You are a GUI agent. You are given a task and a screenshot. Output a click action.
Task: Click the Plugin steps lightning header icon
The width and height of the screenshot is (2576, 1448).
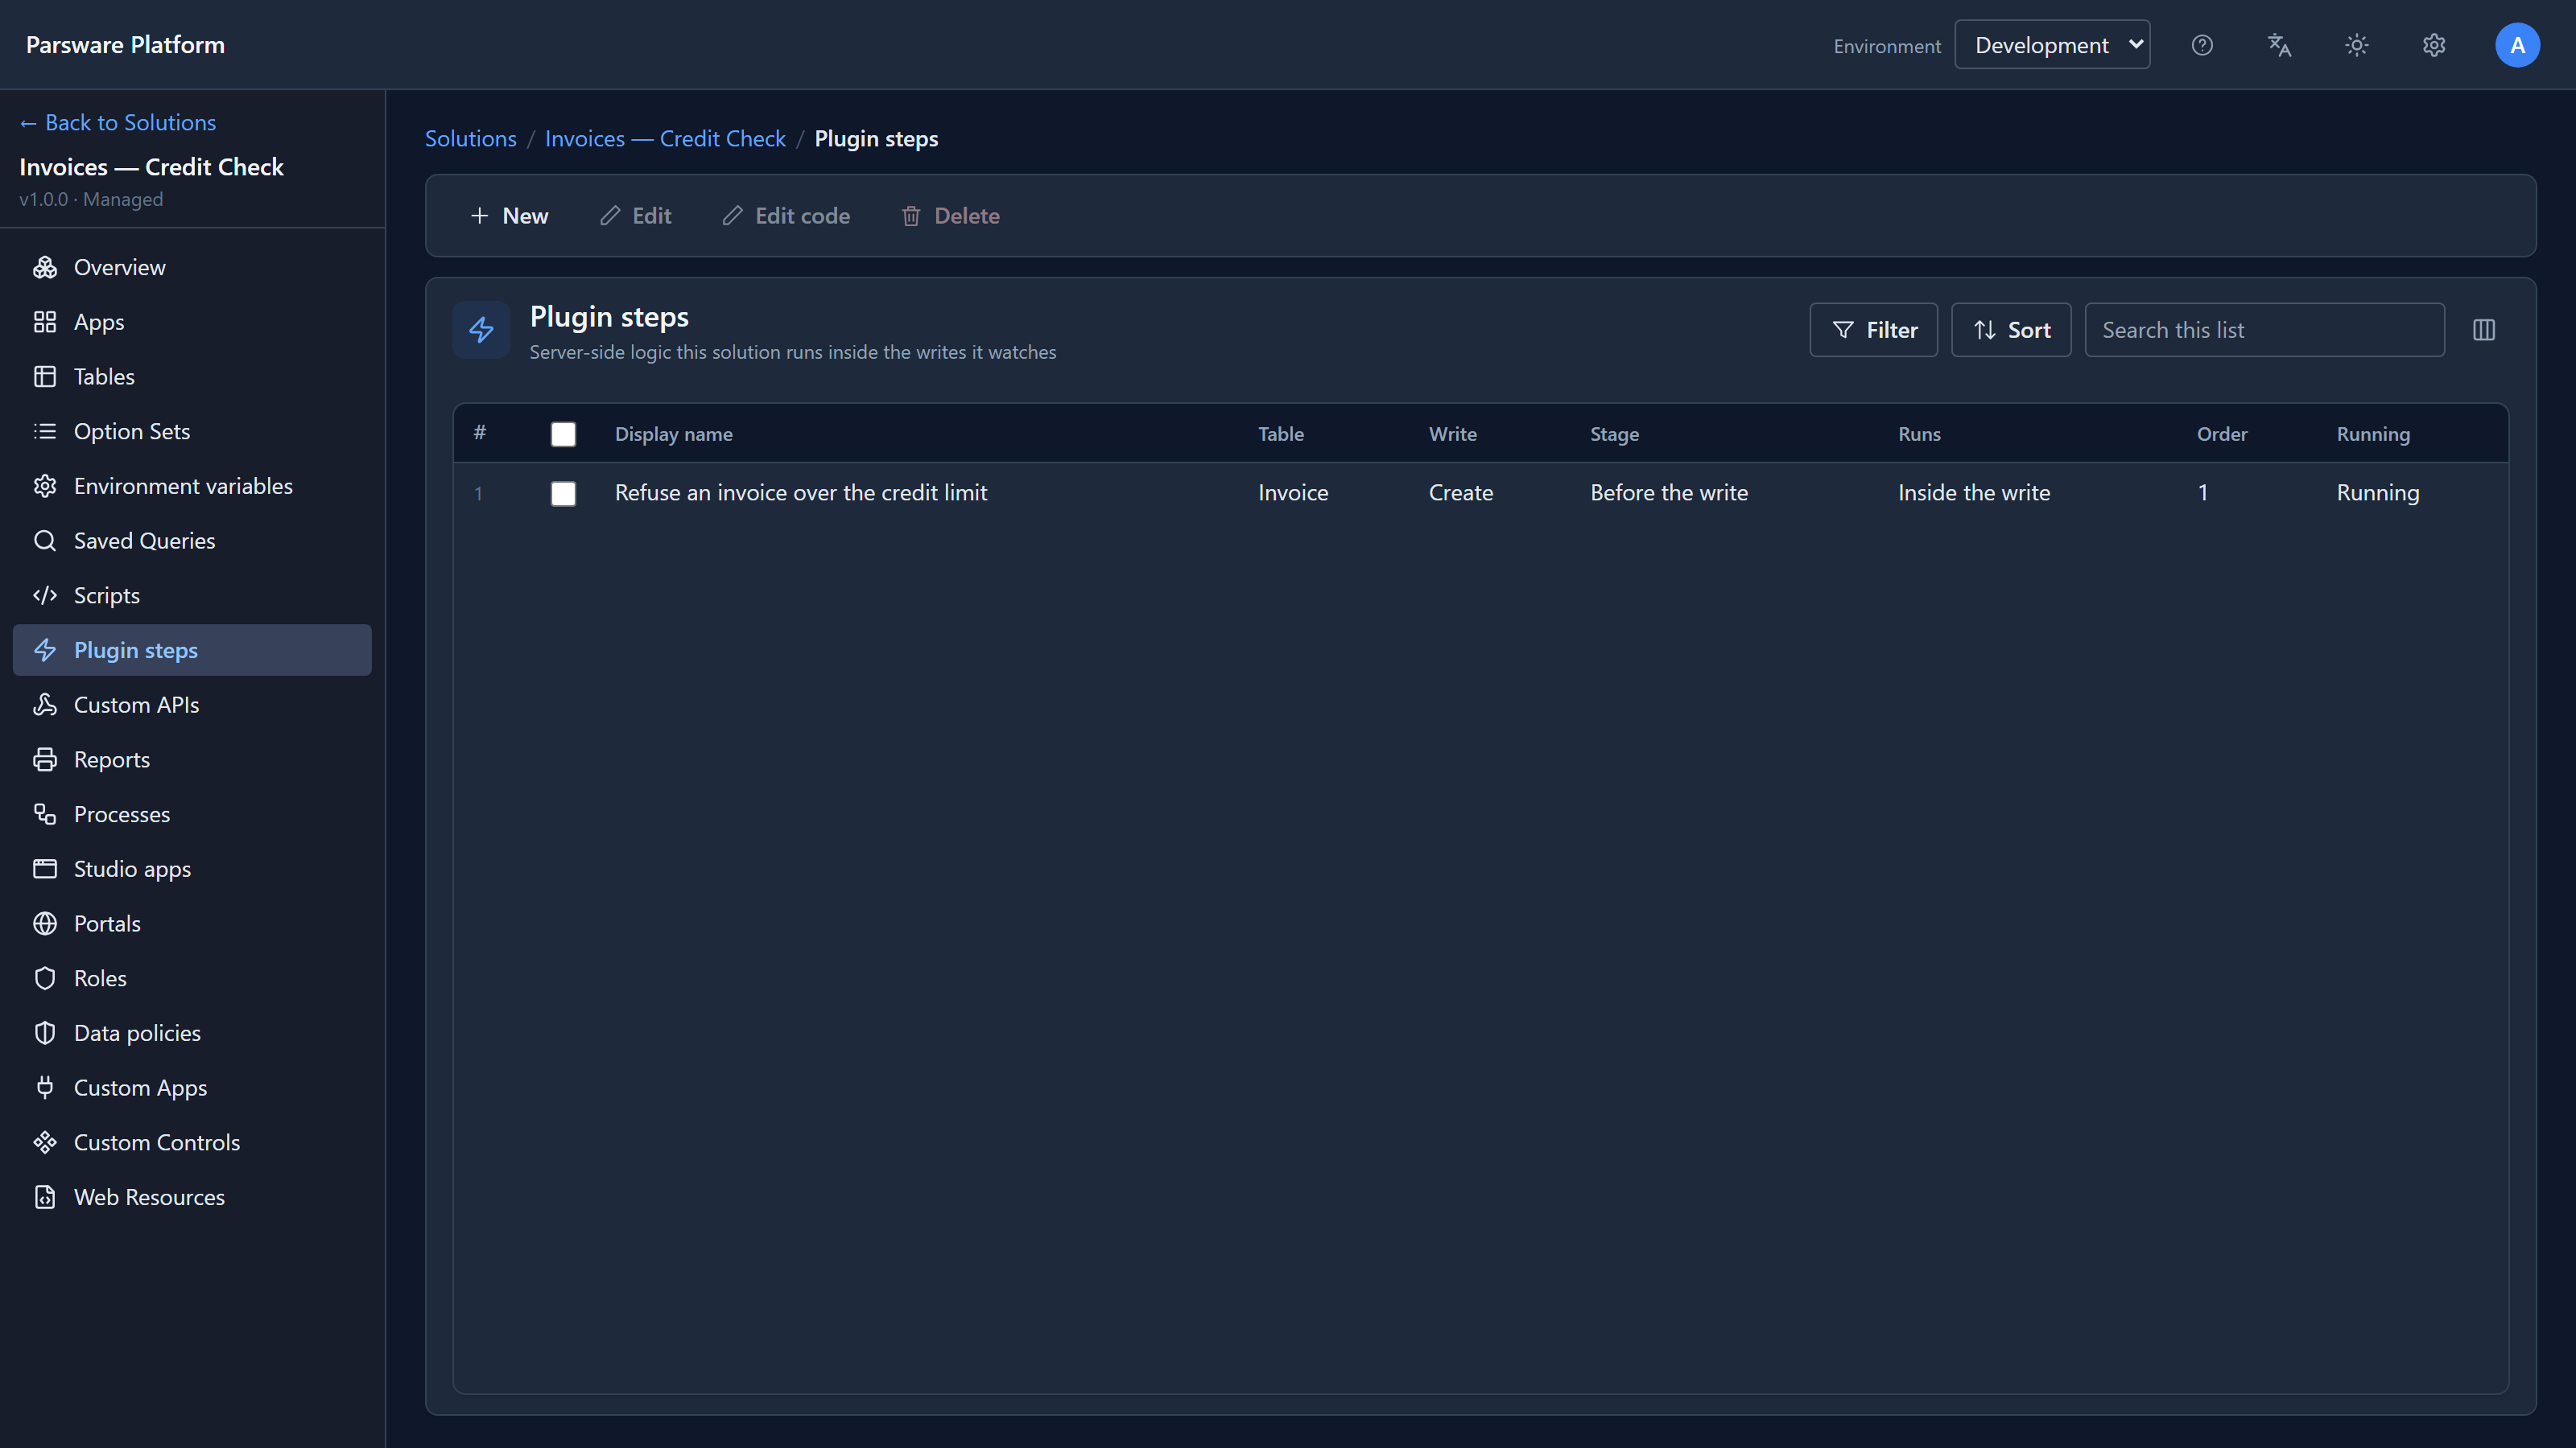coord(481,330)
